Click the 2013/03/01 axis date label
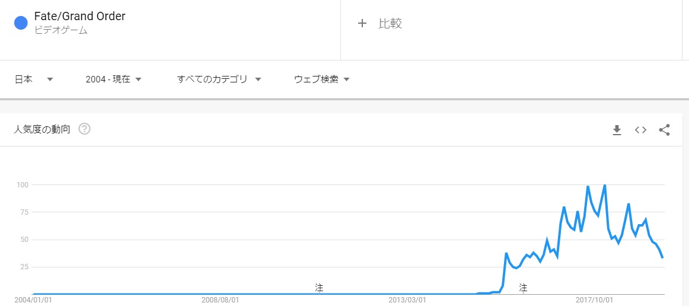The image size is (689, 306). coord(407,300)
